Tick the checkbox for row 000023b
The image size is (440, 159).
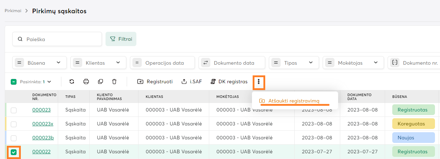coord(14,138)
